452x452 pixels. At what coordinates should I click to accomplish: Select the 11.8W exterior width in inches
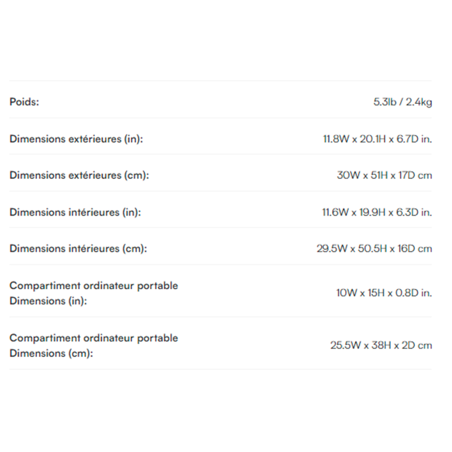coord(336,139)
